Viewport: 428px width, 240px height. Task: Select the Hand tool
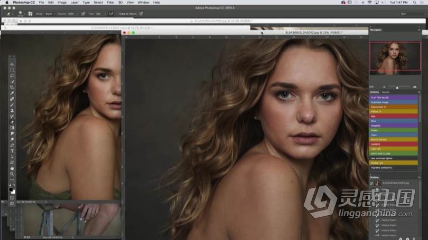coord(12,168)
